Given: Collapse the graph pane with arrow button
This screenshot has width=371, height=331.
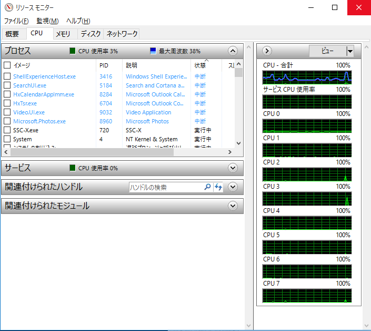Looking at the screenshot, I should (x=267, y=51).
